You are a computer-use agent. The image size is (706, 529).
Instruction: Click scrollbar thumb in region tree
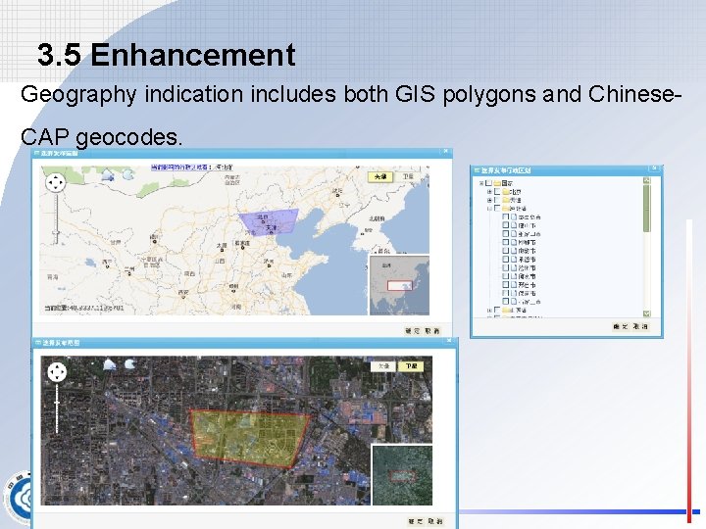(x=647, y=208)
